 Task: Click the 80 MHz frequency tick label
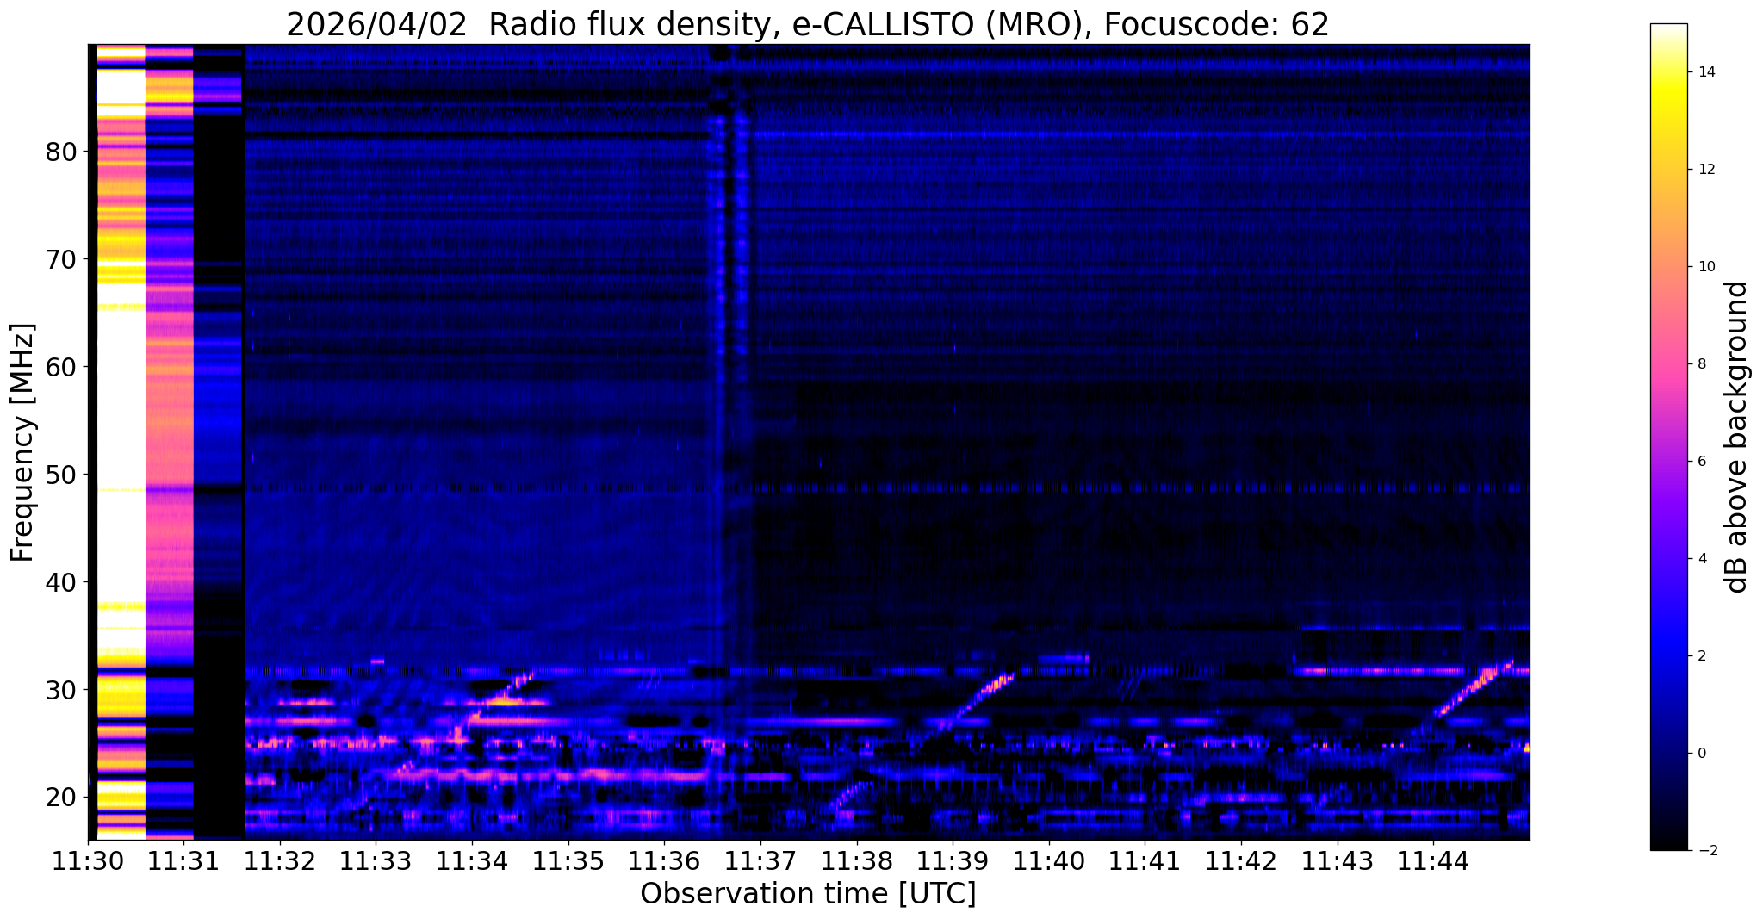[60, 152]
